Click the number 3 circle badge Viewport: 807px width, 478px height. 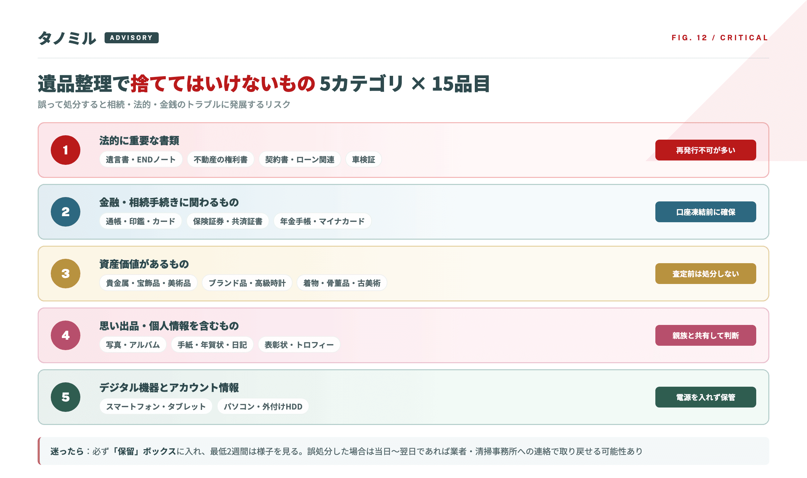66,274
